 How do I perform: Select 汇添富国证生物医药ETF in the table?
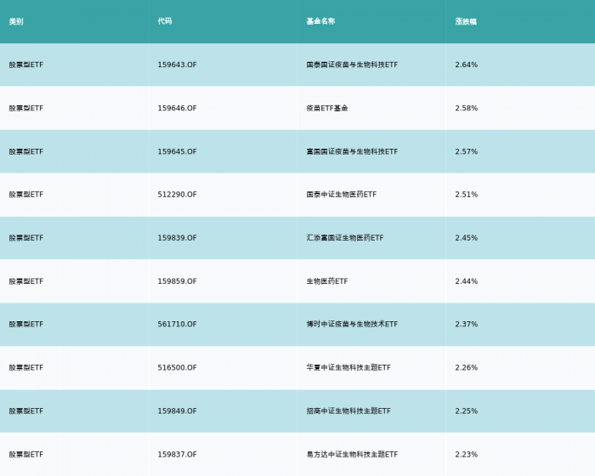pyautogui.click(x=344, y=238)
